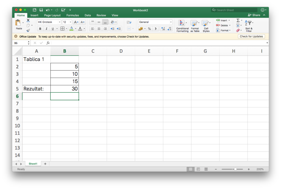Toggle Bold formatting

click(40, 29)
